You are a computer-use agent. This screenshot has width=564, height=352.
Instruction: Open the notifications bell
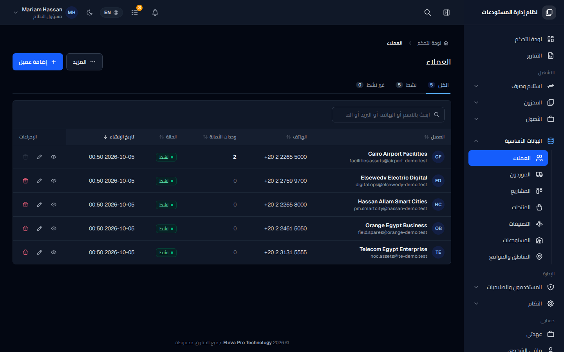point(155,13)
